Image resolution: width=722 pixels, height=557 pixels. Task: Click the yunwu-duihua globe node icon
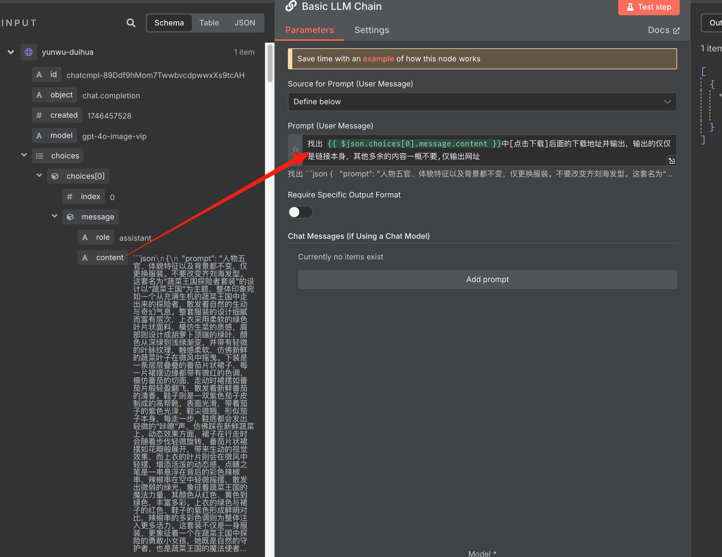click(x=29, y=52)
